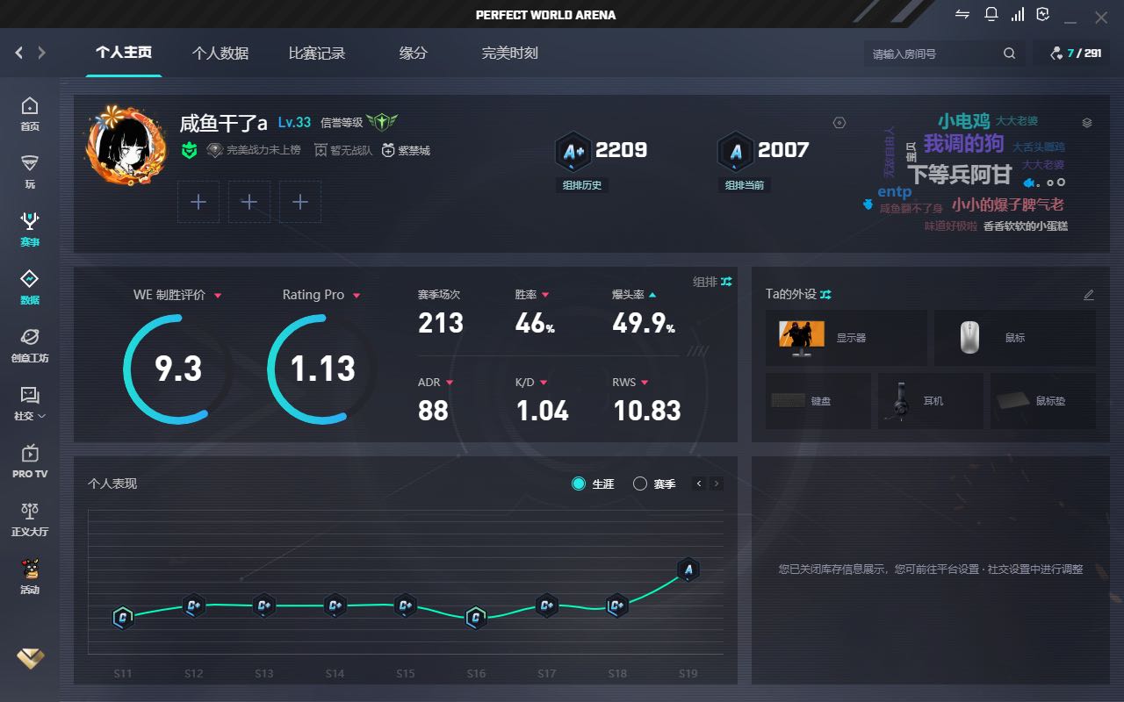Click the edit pencil in Ta的外设 panel
The height and width of the screenshot is (702, 1124).
(1089, 295)
